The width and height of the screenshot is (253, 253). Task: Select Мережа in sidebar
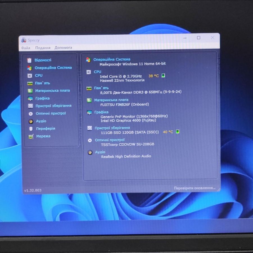pos(43,136)
